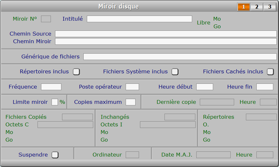The width and height of the screenshot is (279, 167).
Task: Click into the Chemin Source field
Action: (x=166, y=34)
